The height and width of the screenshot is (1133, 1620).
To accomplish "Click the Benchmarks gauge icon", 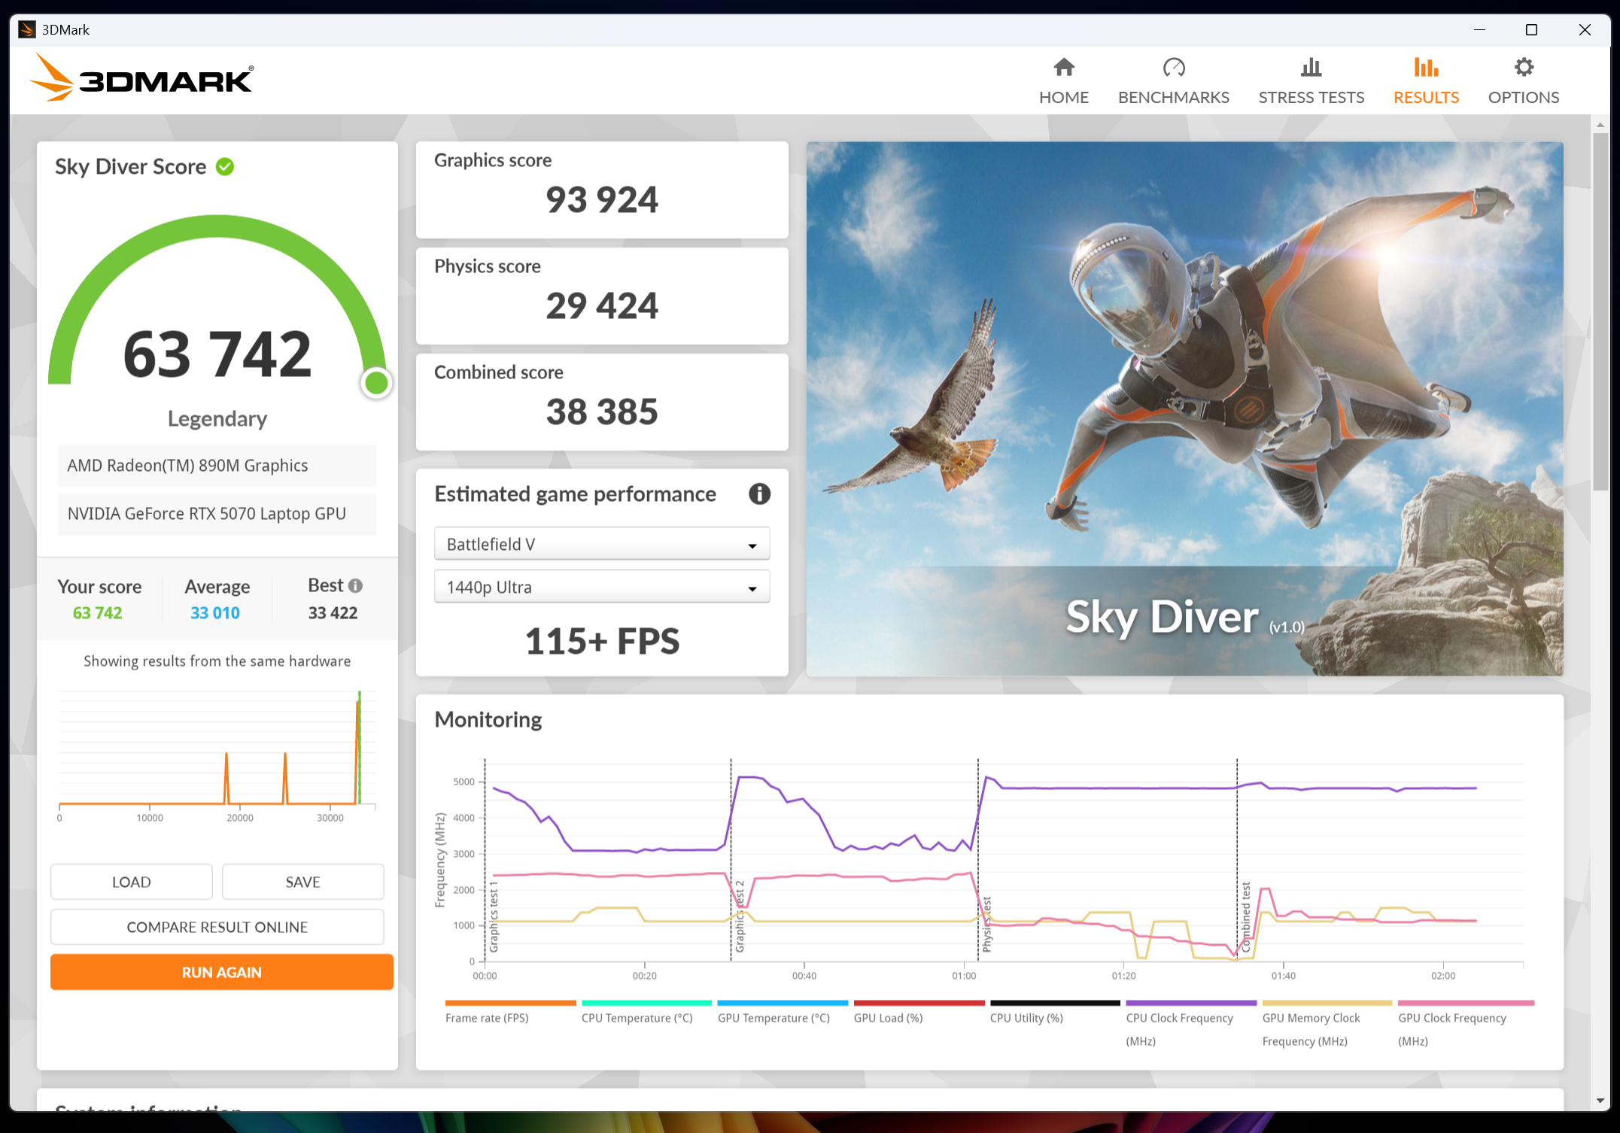I will 1173,67.
